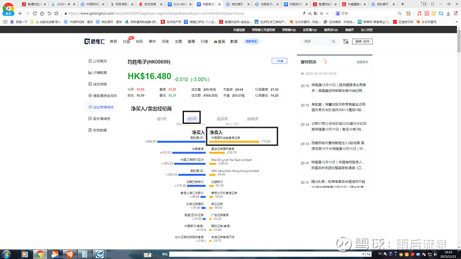Select the 近1天 period tab
461x259 pixels.
click(x=162, y=119)
